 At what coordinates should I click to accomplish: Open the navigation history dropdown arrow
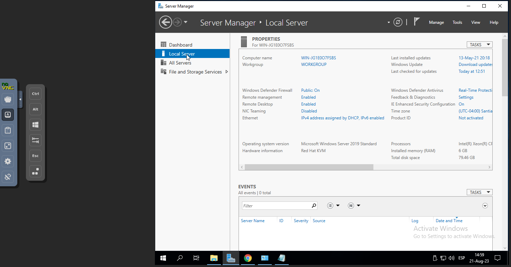186,22
